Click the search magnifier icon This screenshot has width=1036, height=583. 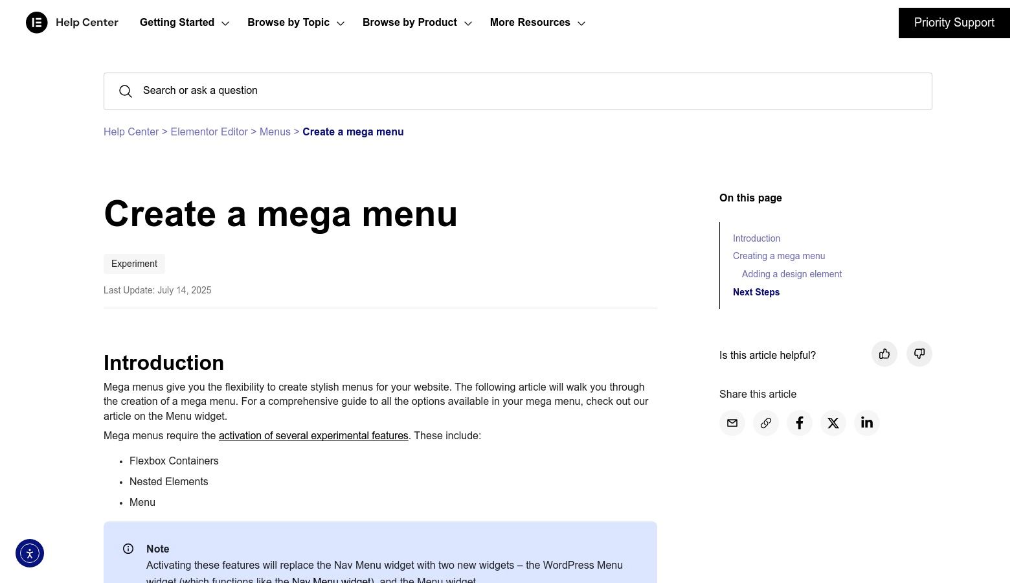point(126,91)
